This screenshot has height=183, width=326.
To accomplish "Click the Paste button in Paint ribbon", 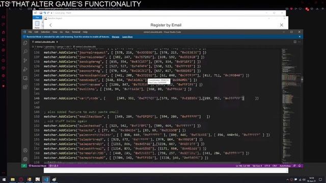I will 37,24.
